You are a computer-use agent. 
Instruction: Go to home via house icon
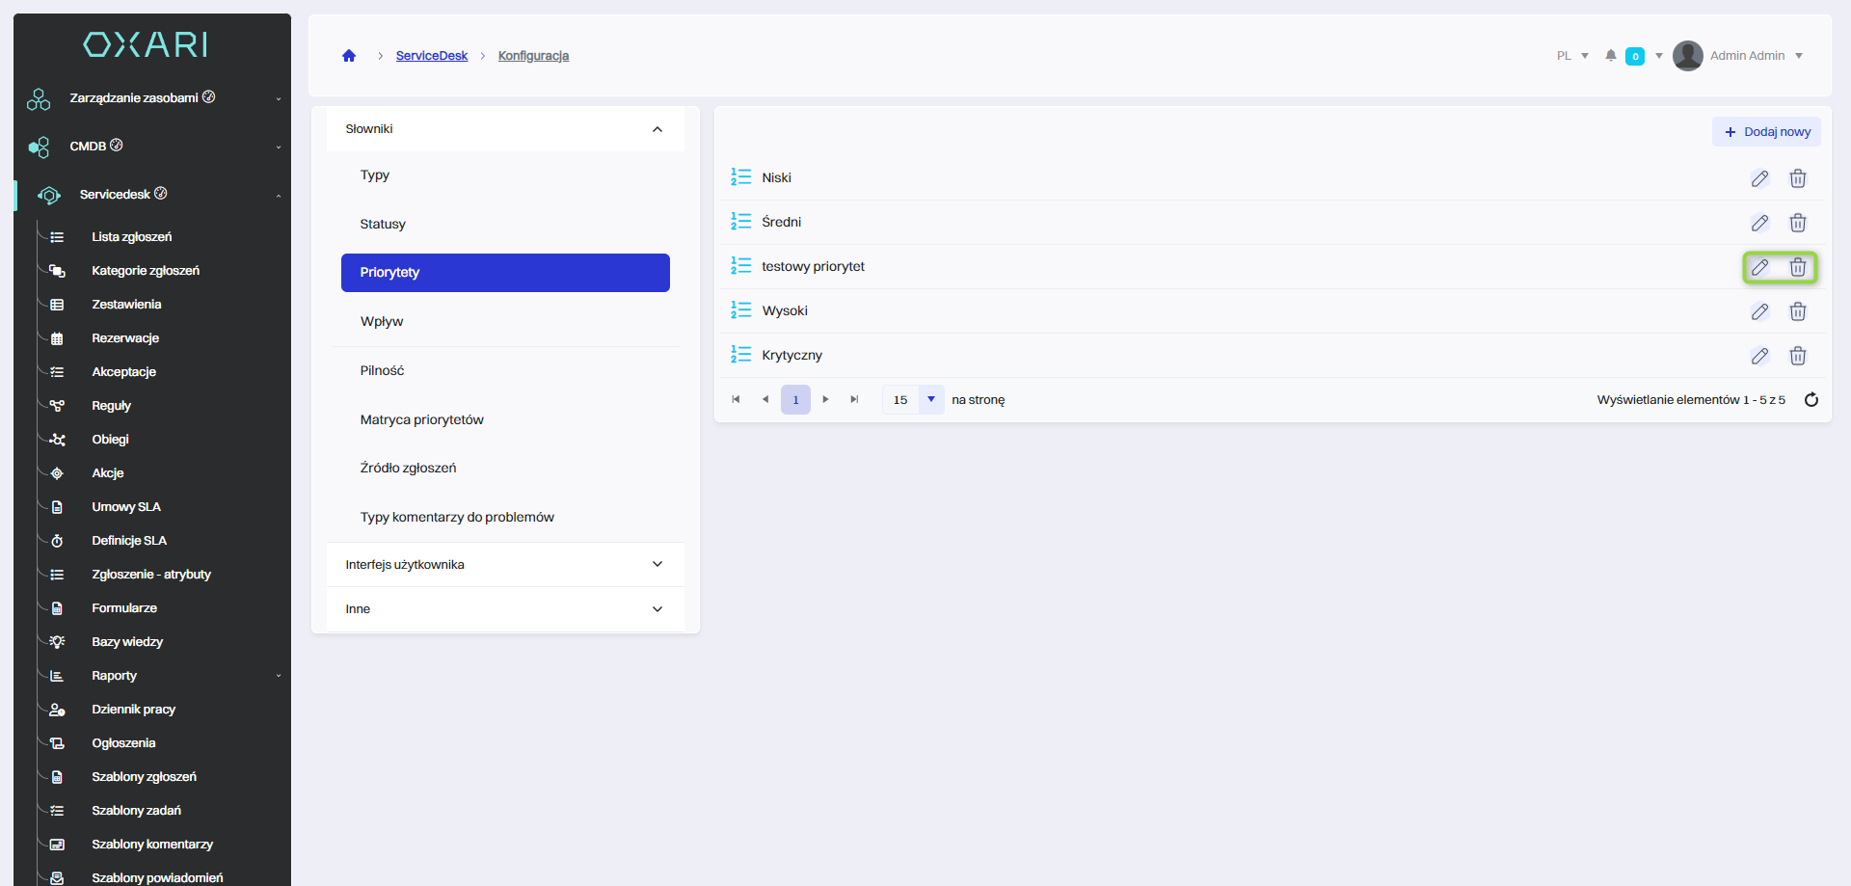click(349, 56)
